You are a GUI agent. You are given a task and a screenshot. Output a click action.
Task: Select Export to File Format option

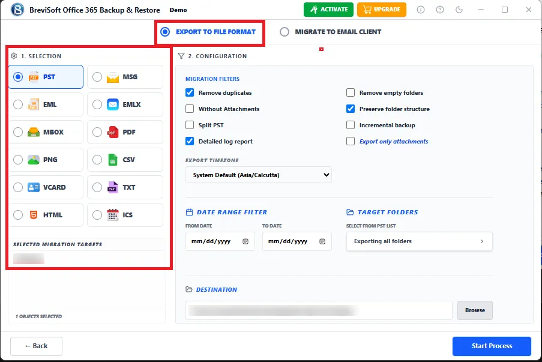point(208,32)
